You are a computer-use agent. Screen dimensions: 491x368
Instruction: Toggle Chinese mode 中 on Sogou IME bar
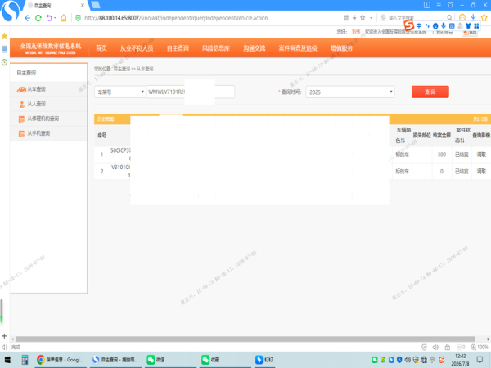tap(419, 26)
